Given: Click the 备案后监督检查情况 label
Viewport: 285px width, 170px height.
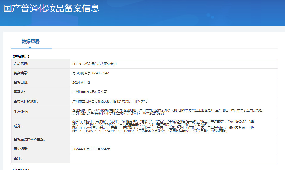Looking at the screenshot, I should (29, 139).
